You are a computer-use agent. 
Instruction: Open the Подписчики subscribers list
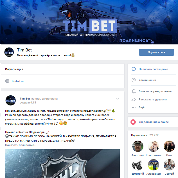(139, 135)
